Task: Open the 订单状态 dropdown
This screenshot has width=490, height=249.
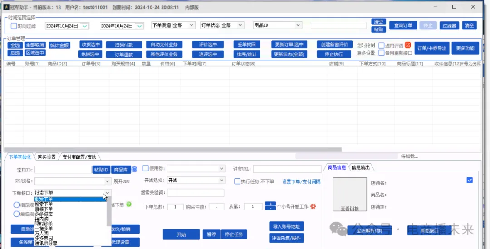Action: [x=240, y=25]
